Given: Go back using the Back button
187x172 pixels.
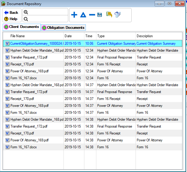Looking at the screenshot, I should tap(11, 12).
